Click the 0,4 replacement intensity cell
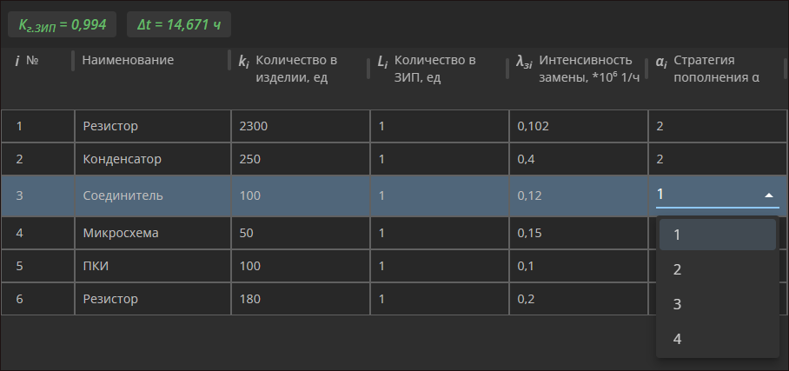Viewport: 789px width, 371px height. coord(579,159)
